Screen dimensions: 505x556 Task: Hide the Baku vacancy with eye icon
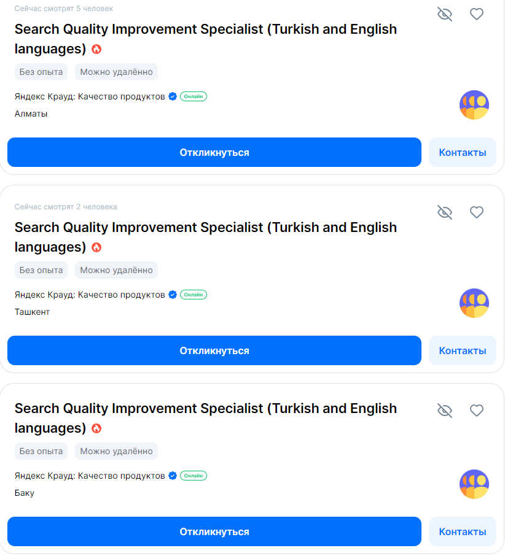[x=445, y=411]
